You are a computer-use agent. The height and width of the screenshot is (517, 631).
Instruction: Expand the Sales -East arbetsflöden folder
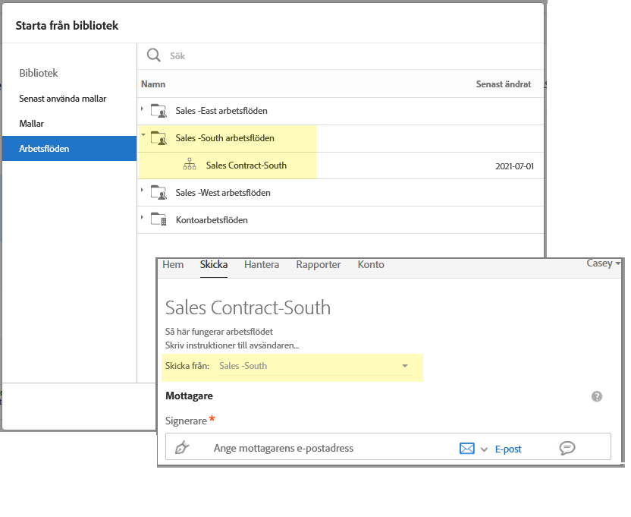143,110
